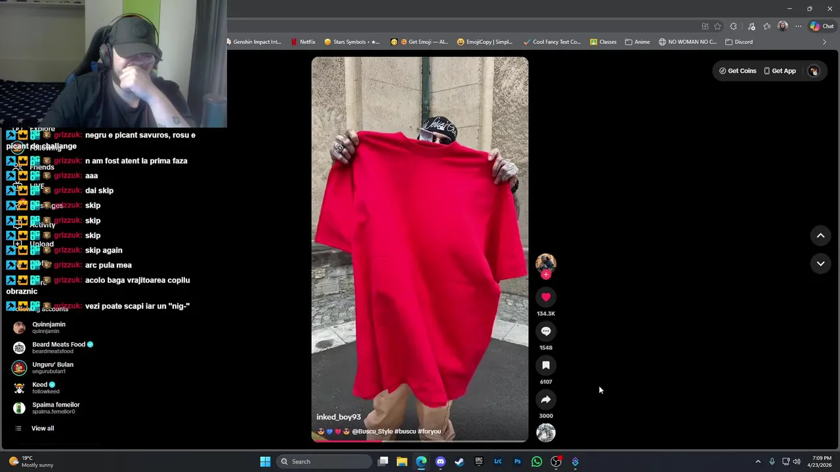This screenshot has height=472, width=840.
Task: Open Stars Symbols bookmark
Action: [352, 42]
